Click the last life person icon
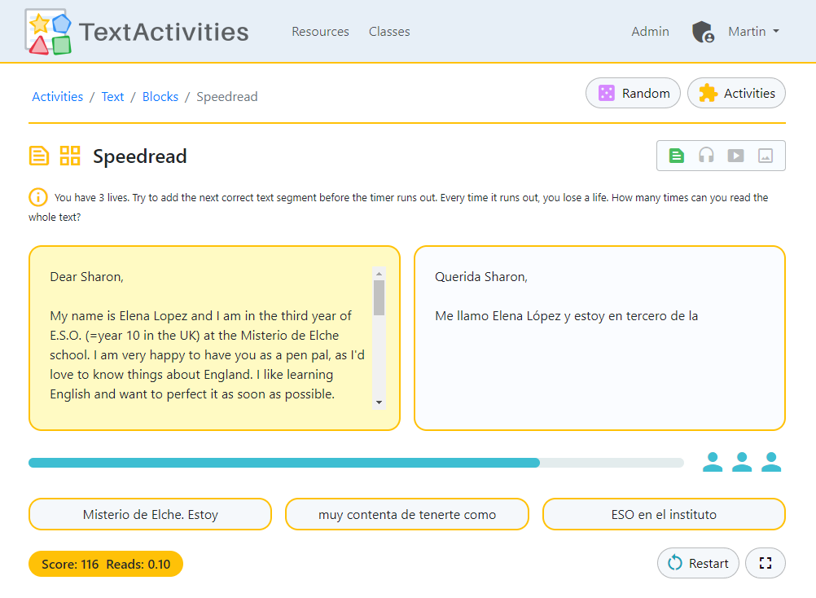Viewport: 816px width, 598px height. (771, 462)
